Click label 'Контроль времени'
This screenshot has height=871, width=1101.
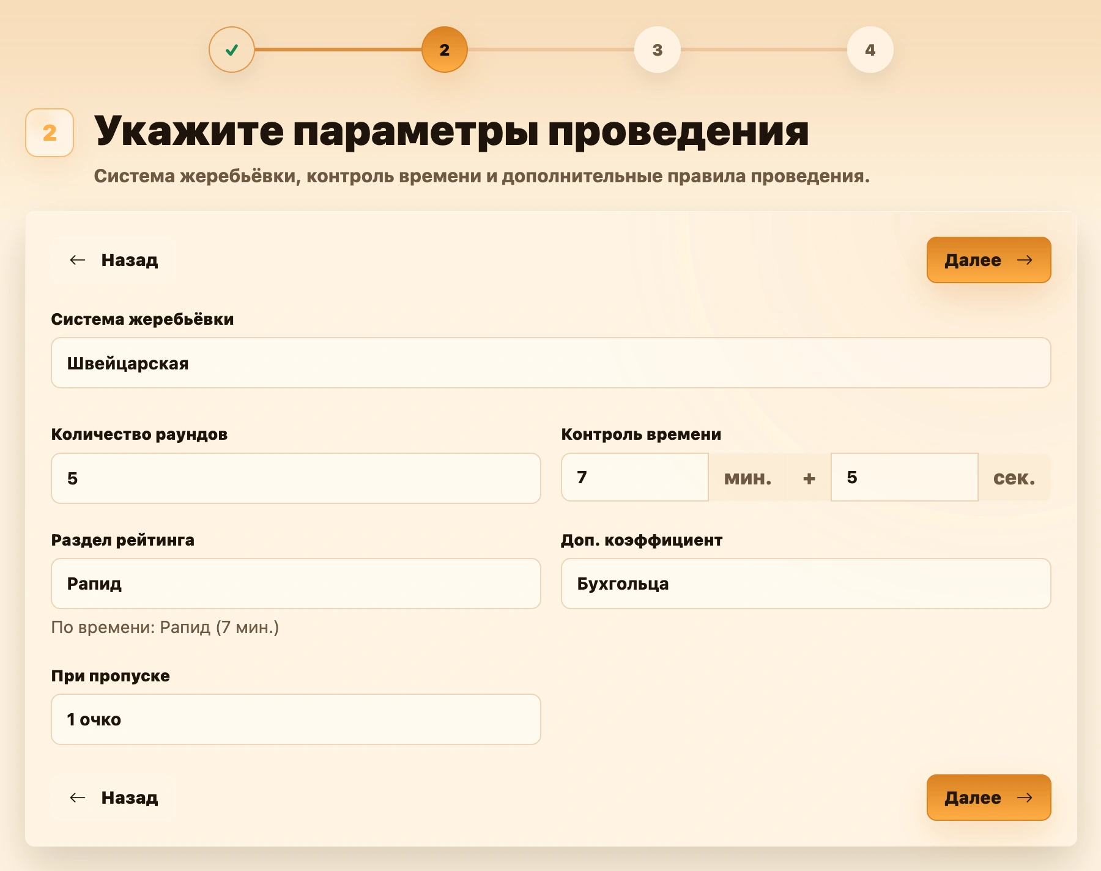pyautogui.click(x=641, y=434)
